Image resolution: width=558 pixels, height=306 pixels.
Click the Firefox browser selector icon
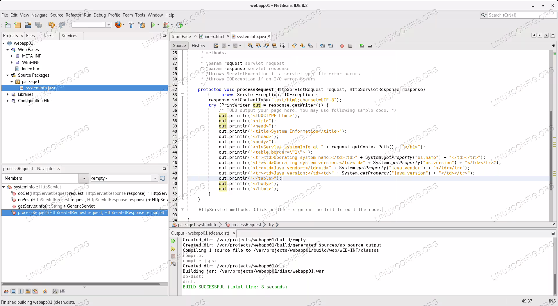(x=118, y=25)
